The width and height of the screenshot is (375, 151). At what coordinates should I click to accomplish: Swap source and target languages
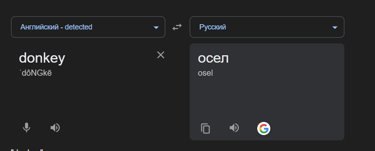pyautogui.click(x=177, y=27)
